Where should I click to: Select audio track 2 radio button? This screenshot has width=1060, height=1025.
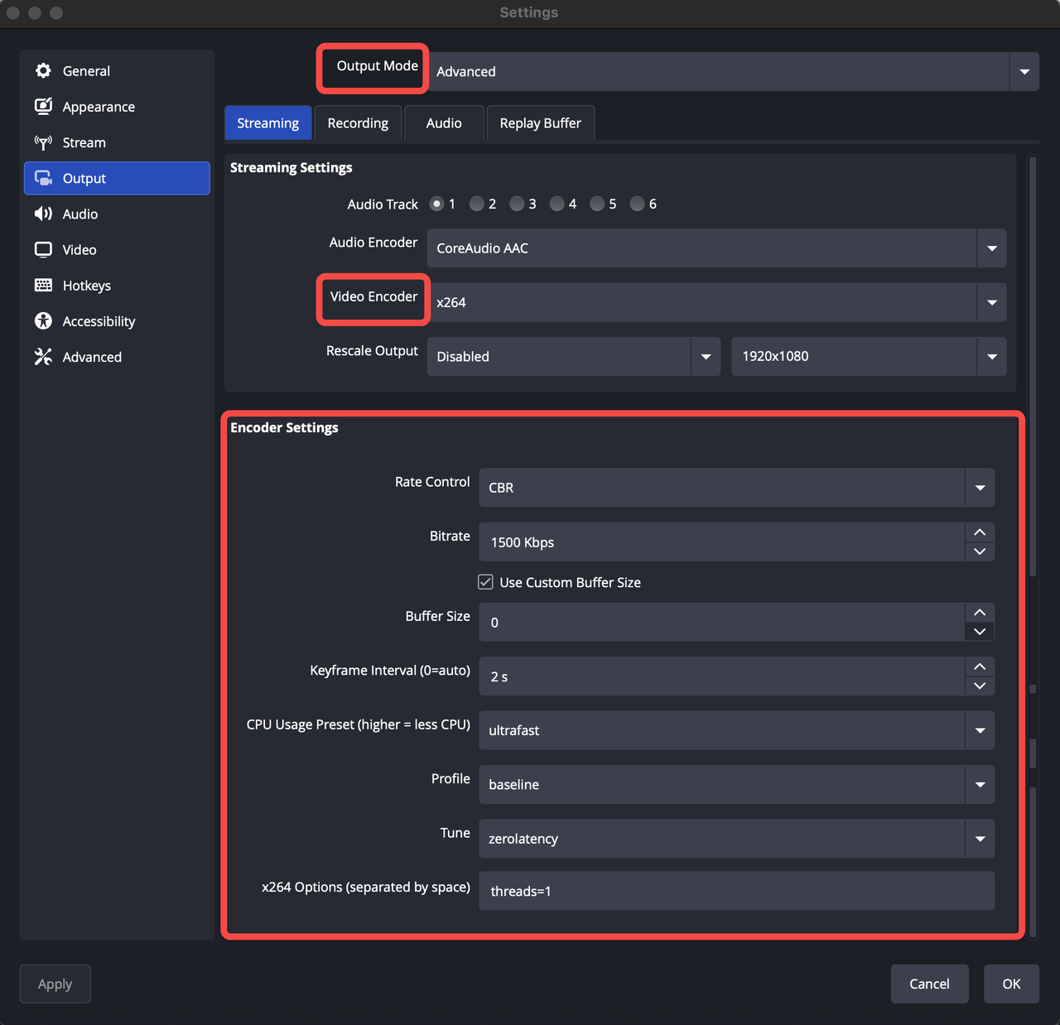point(477,204)
